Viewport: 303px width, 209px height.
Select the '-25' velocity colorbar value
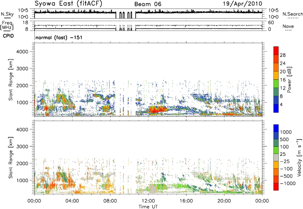[x=285, y=161]
